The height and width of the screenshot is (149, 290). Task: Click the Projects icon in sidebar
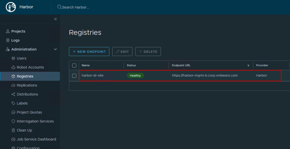coord(8,31)
